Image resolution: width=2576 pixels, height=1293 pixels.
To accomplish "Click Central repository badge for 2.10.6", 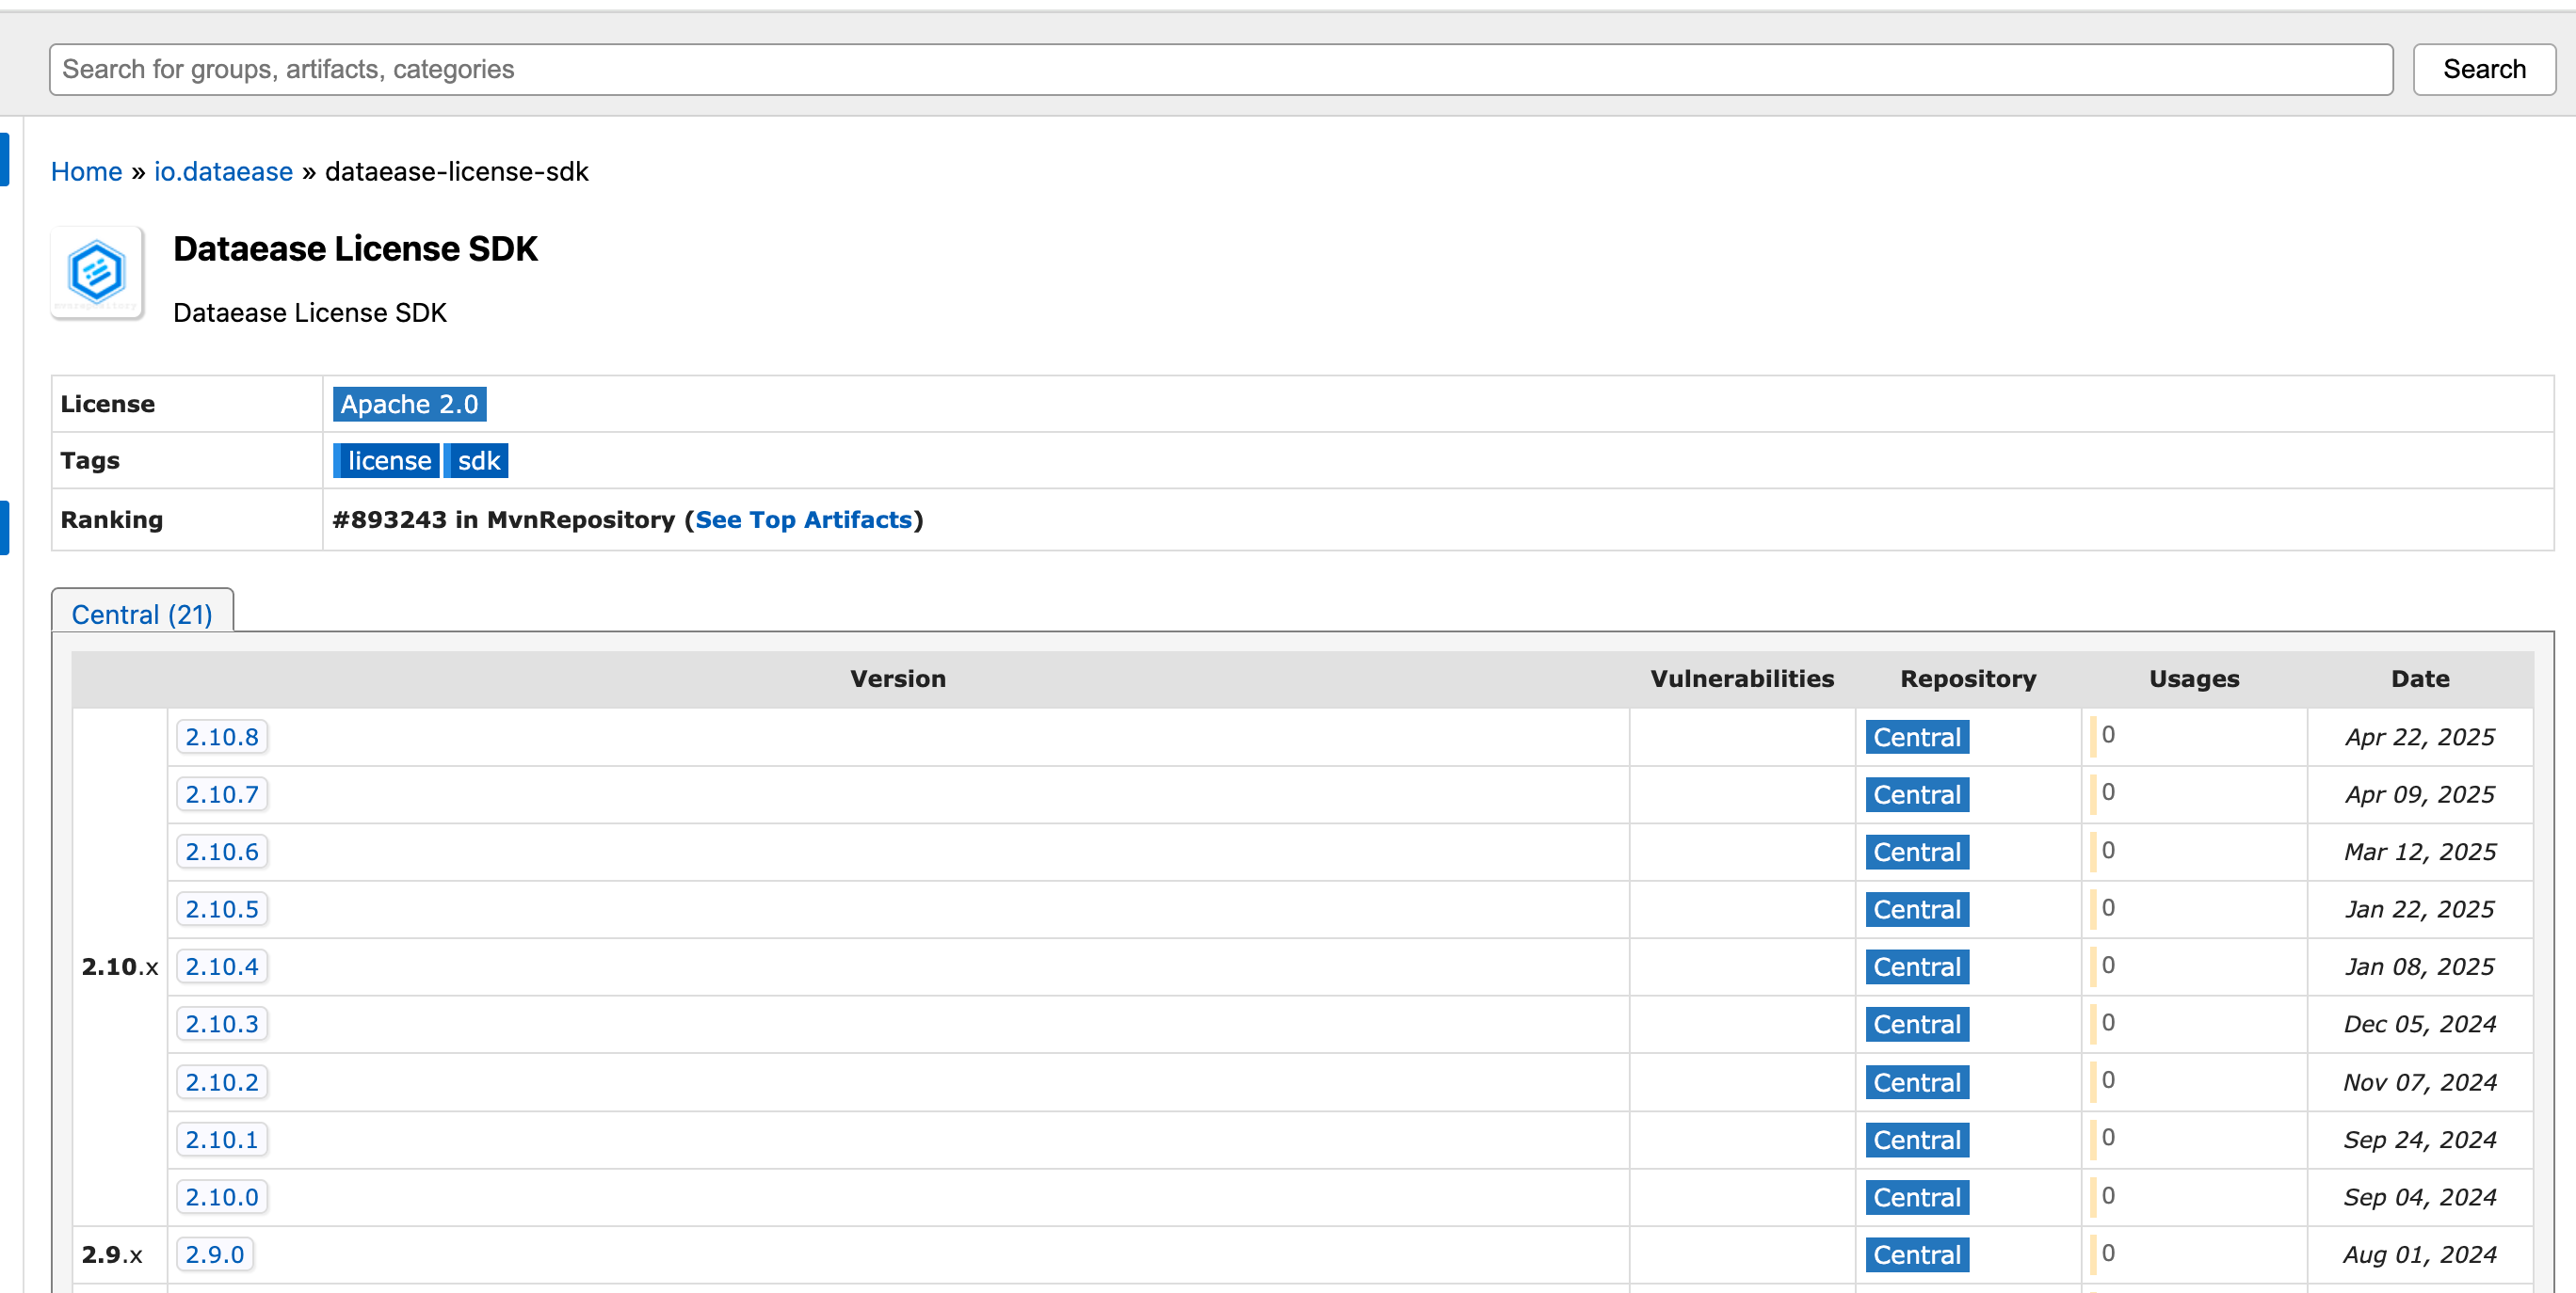I will click(x=1917, y=852).
